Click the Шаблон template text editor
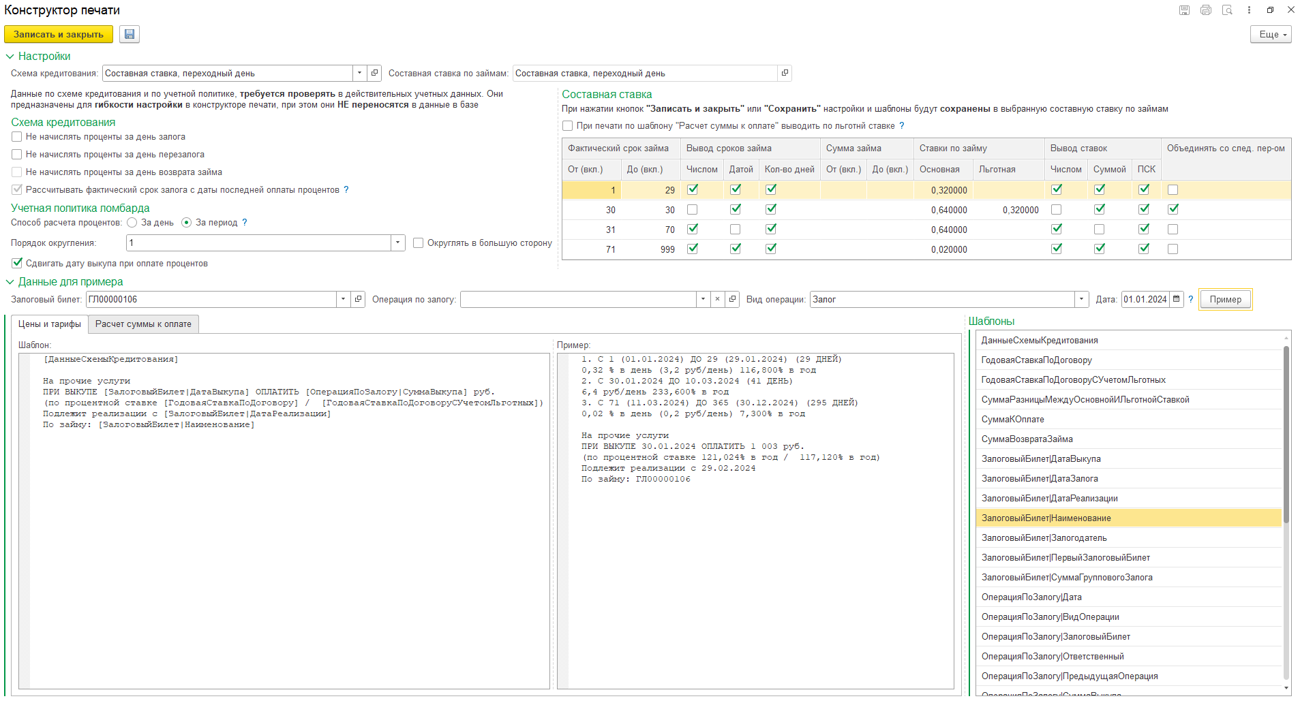Viewport: 1300px width, 703px height. point(284,521)
